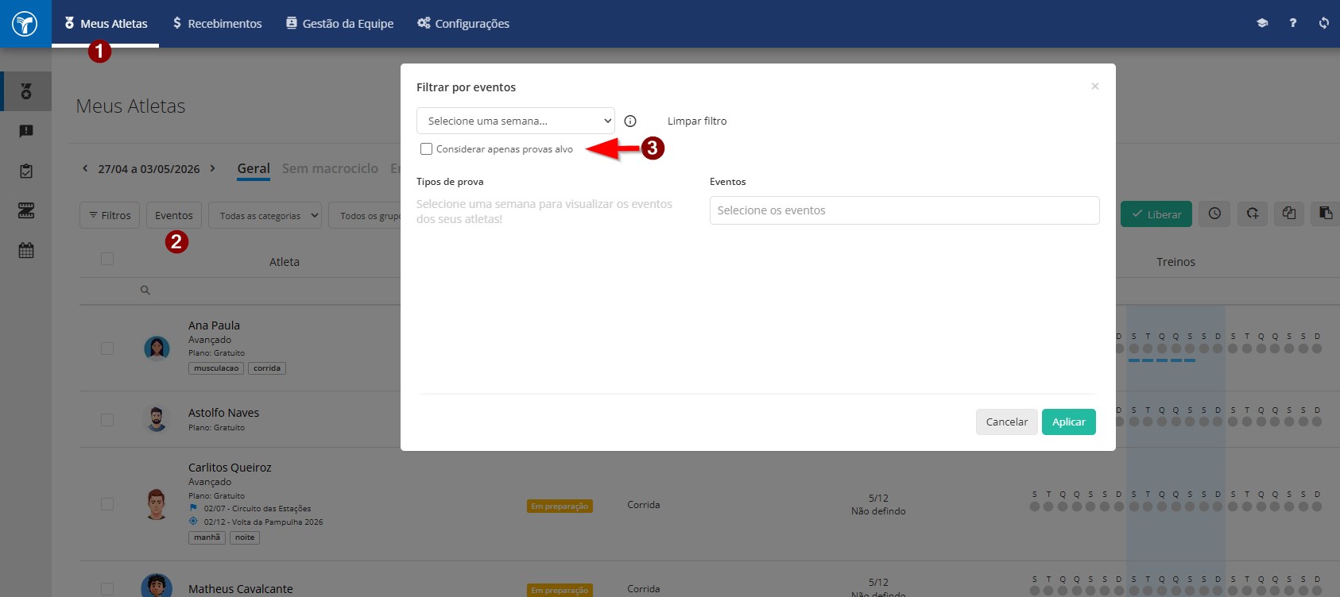Toggle the select-all athletes header checkbox
This screenshot has width=1340, height=597.
[x=107, y=259]
